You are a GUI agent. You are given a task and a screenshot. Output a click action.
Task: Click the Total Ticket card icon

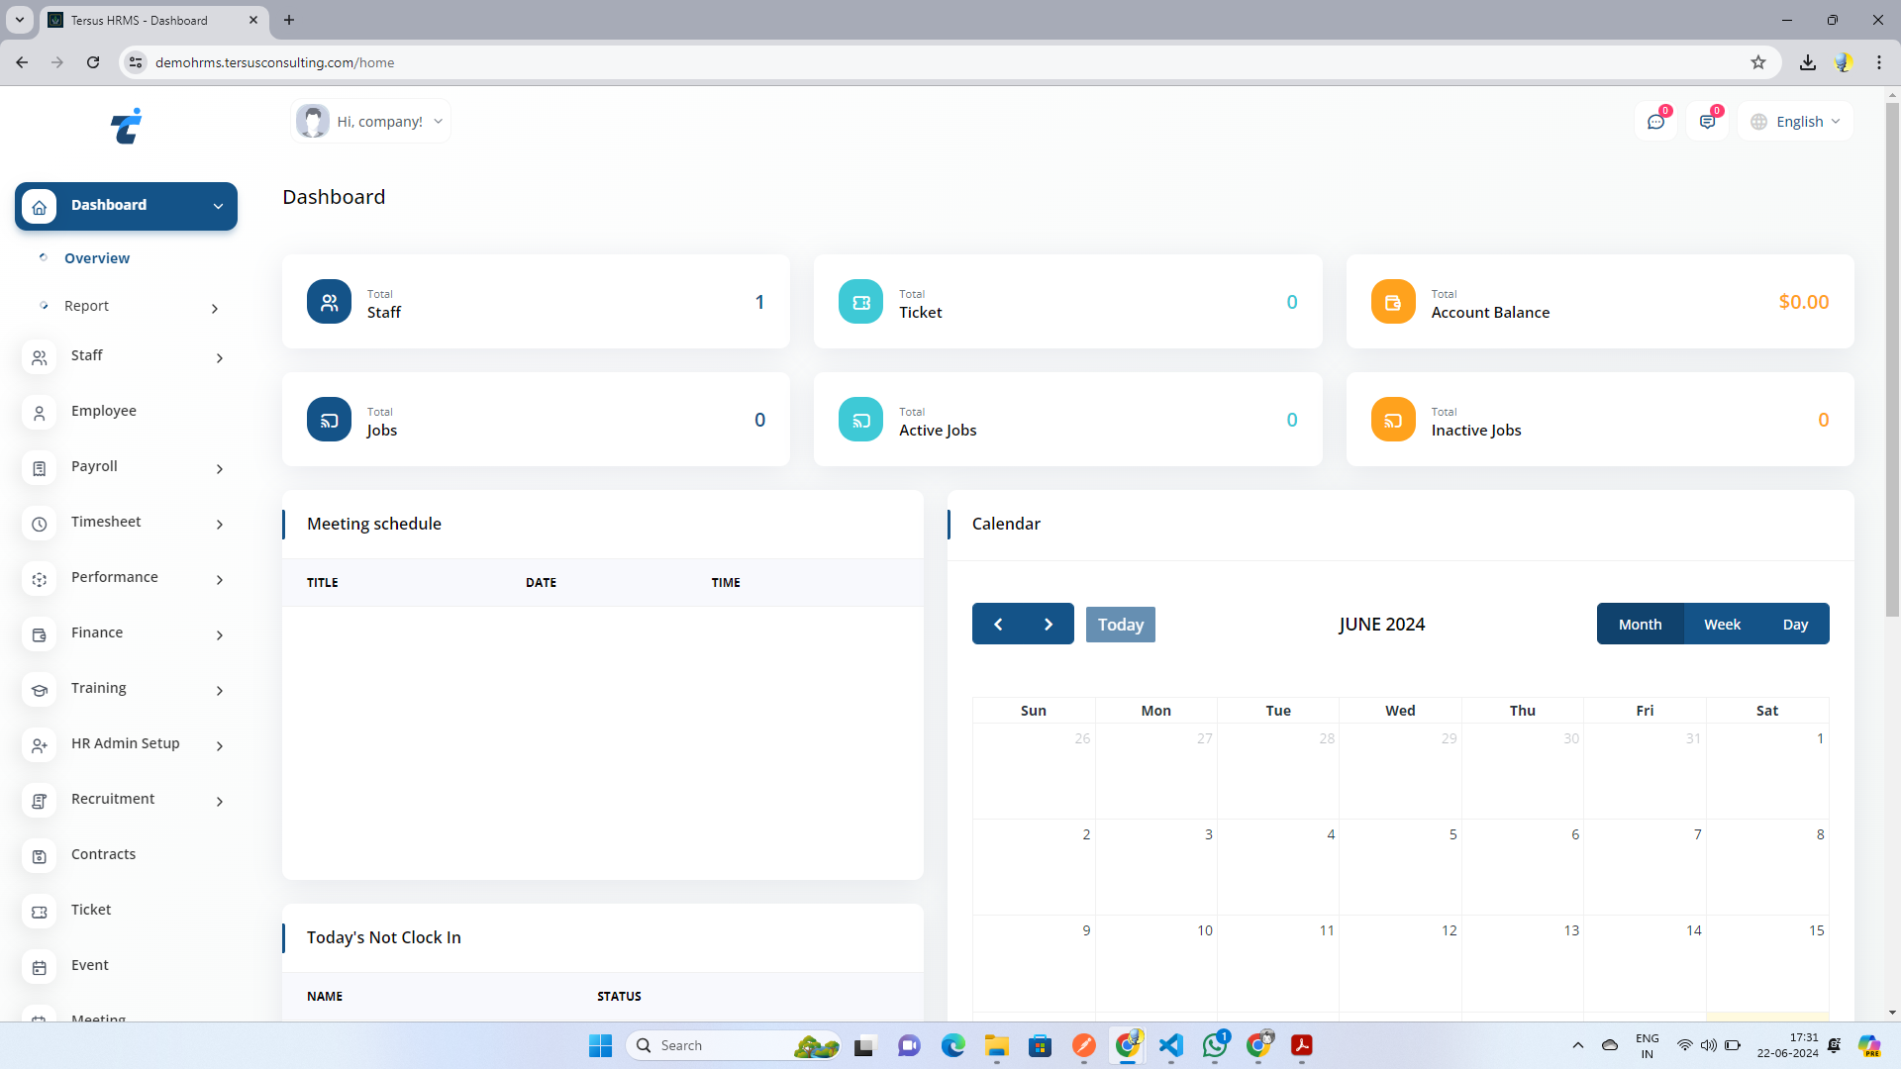860,302
